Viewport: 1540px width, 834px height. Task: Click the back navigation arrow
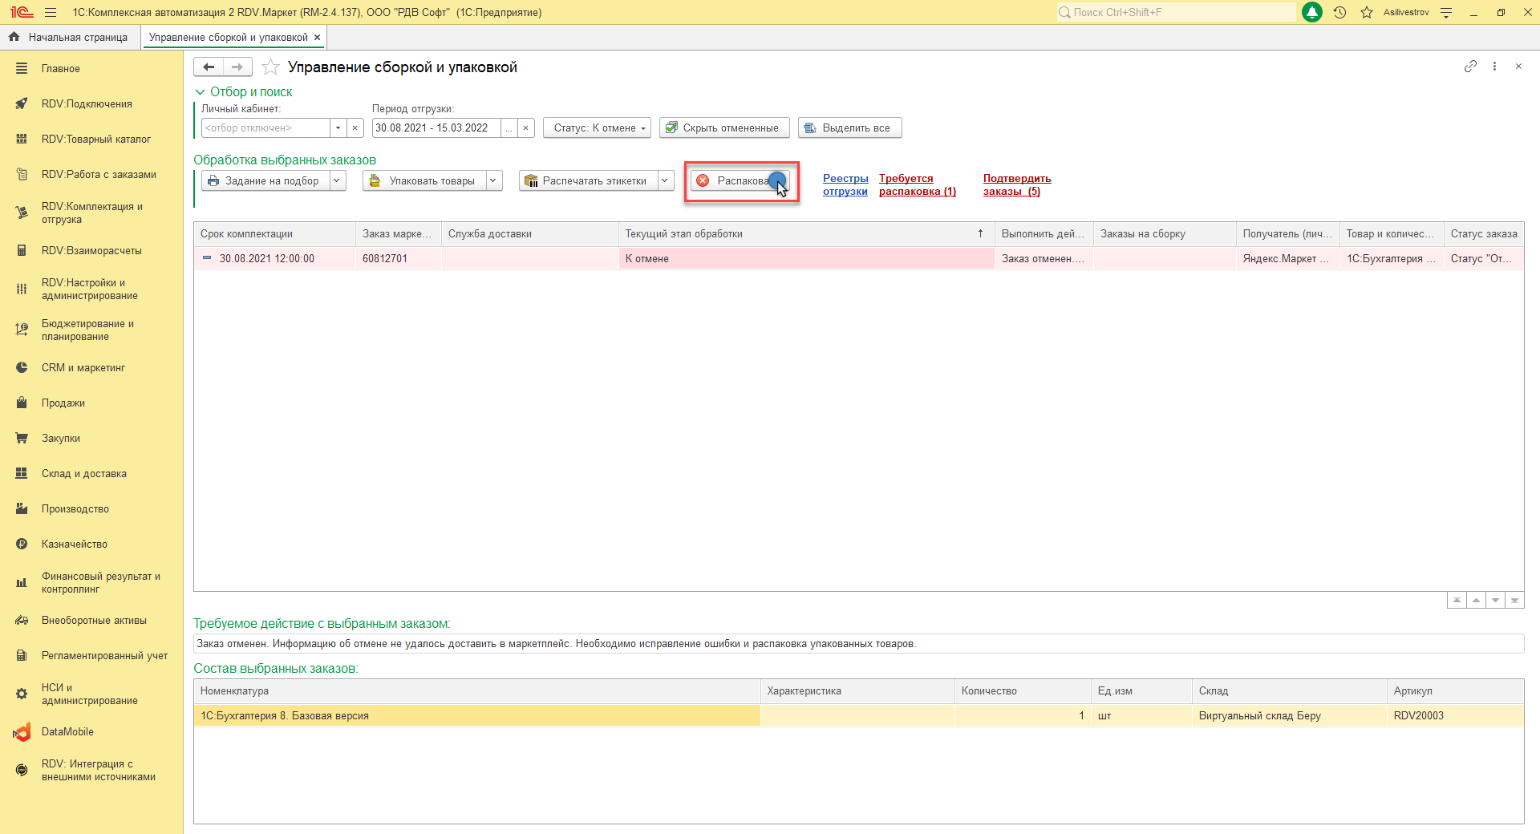tap(209, 67)
